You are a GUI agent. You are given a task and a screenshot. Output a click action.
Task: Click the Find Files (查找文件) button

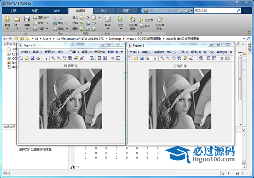(x=41, y=17)
